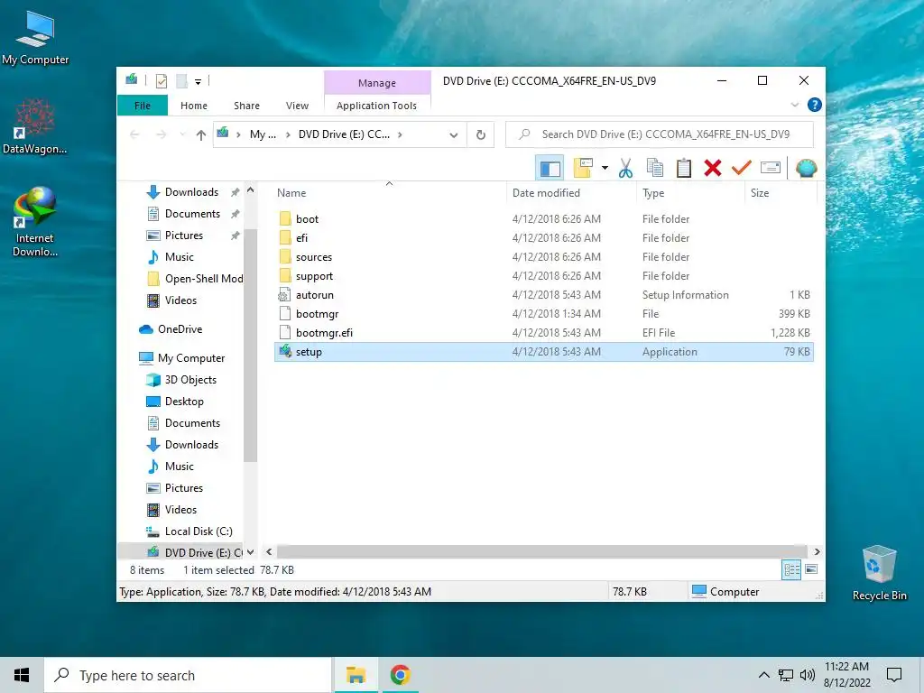The height and width of the screenshot is (693, 924).
Task: Click the Forward navigation arrow
Action: click(161, 135)
